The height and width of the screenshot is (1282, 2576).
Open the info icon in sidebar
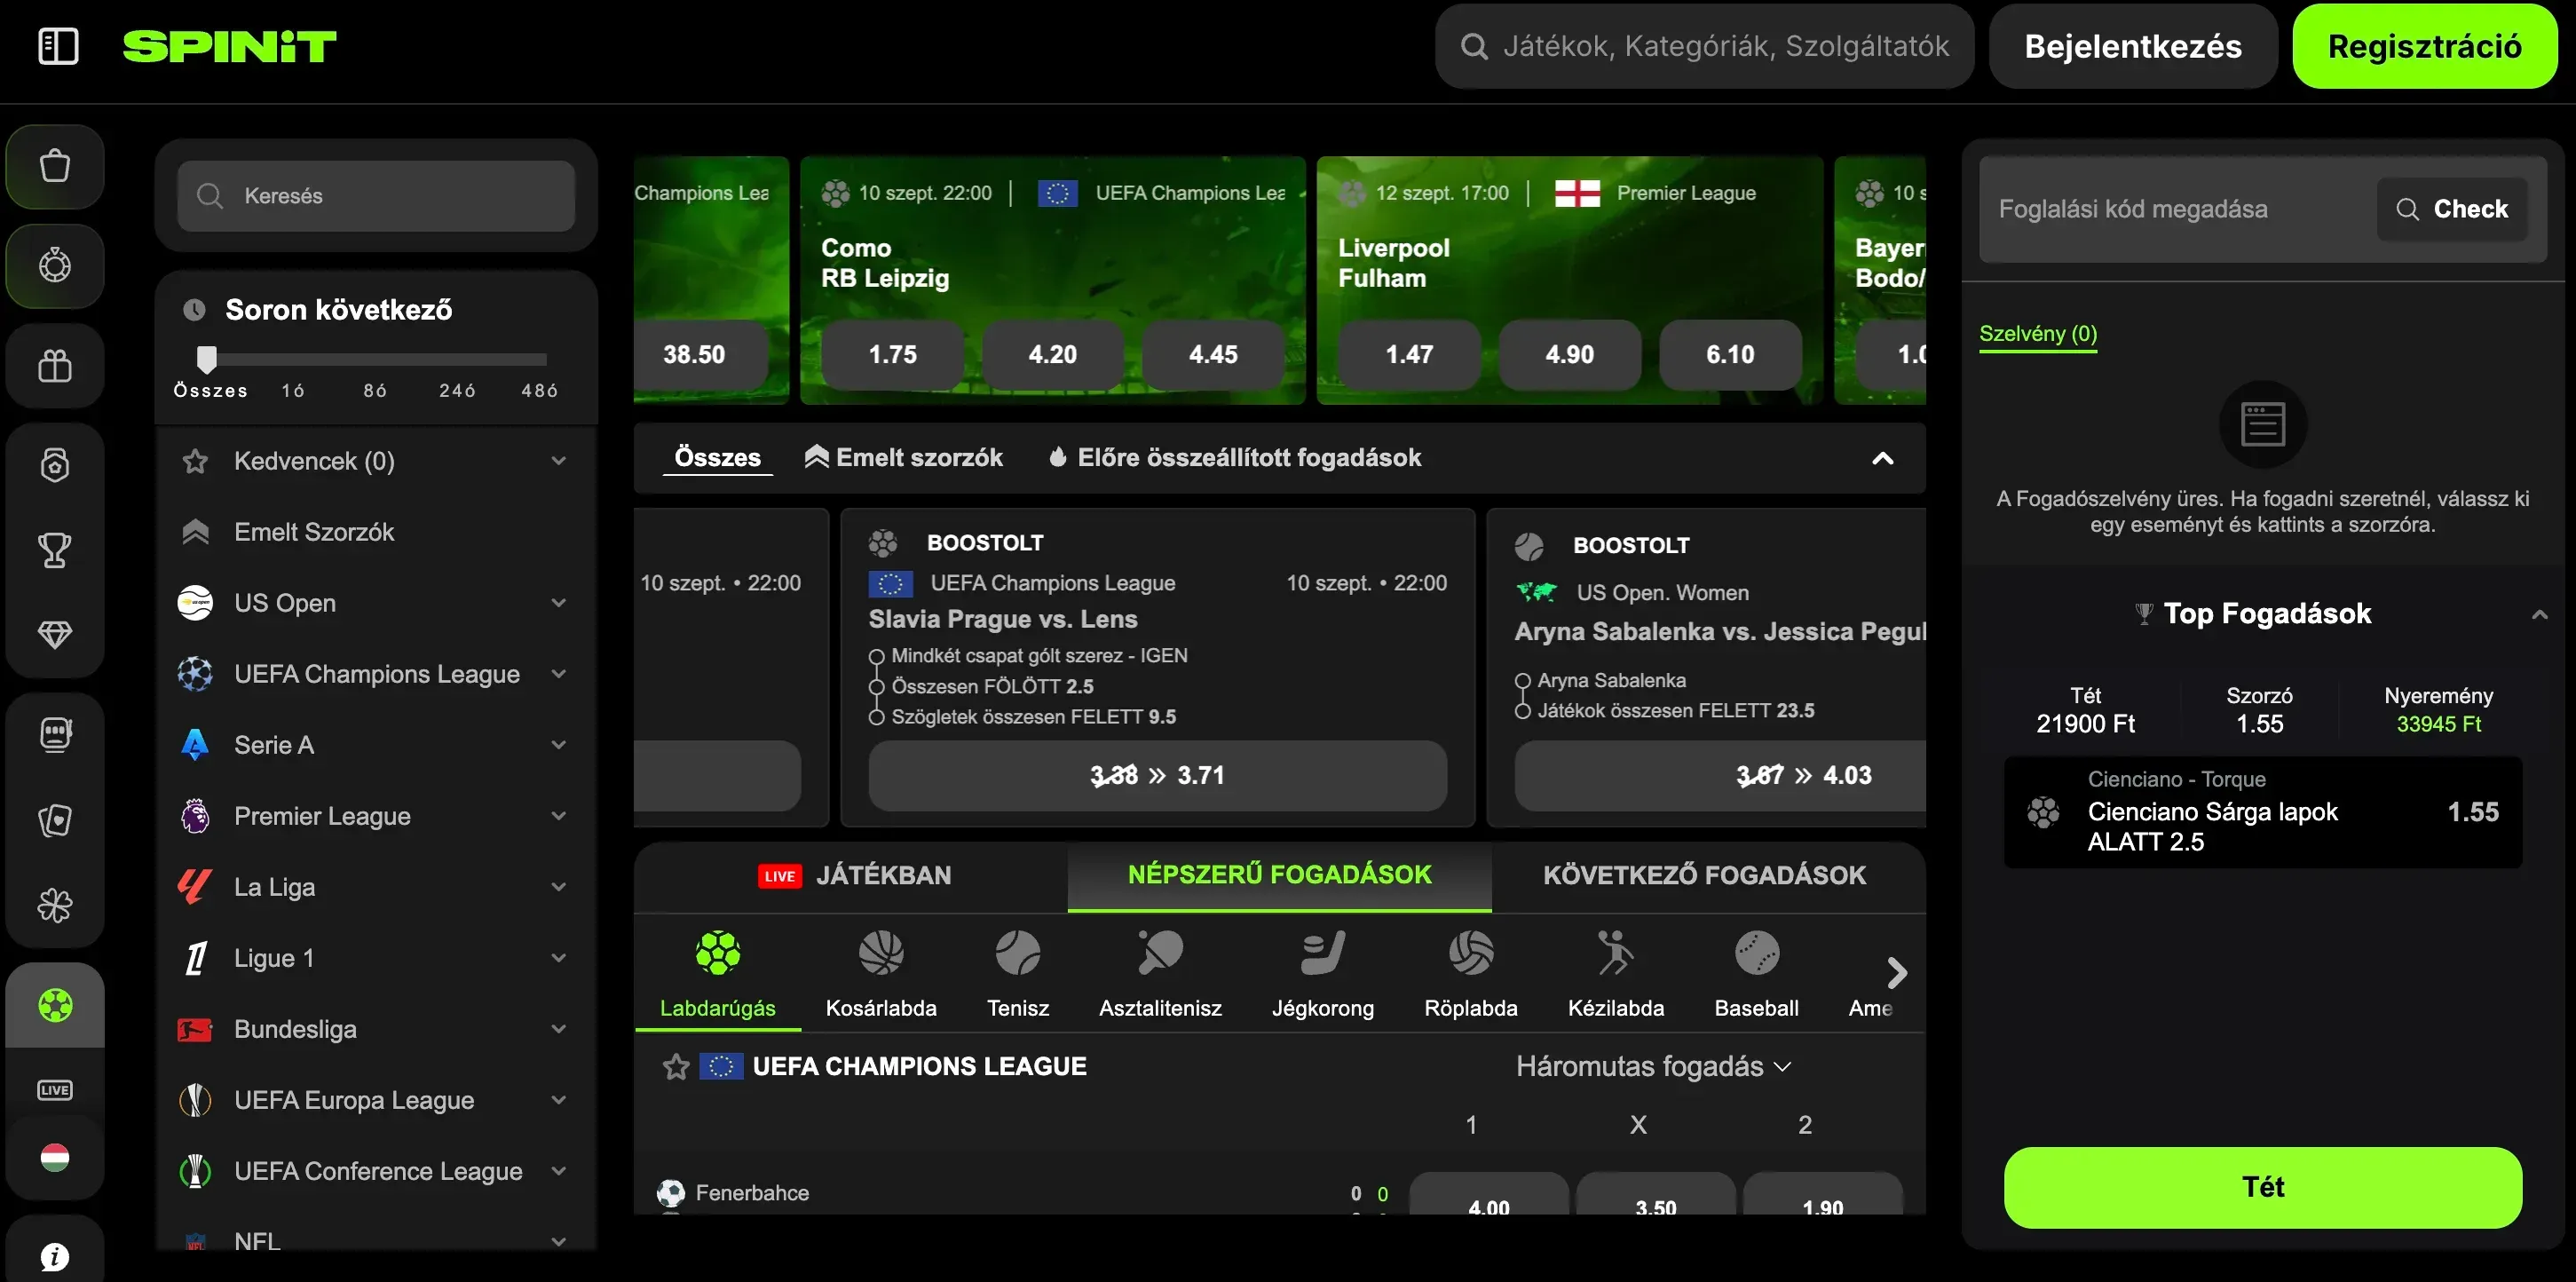point(55,1256)
